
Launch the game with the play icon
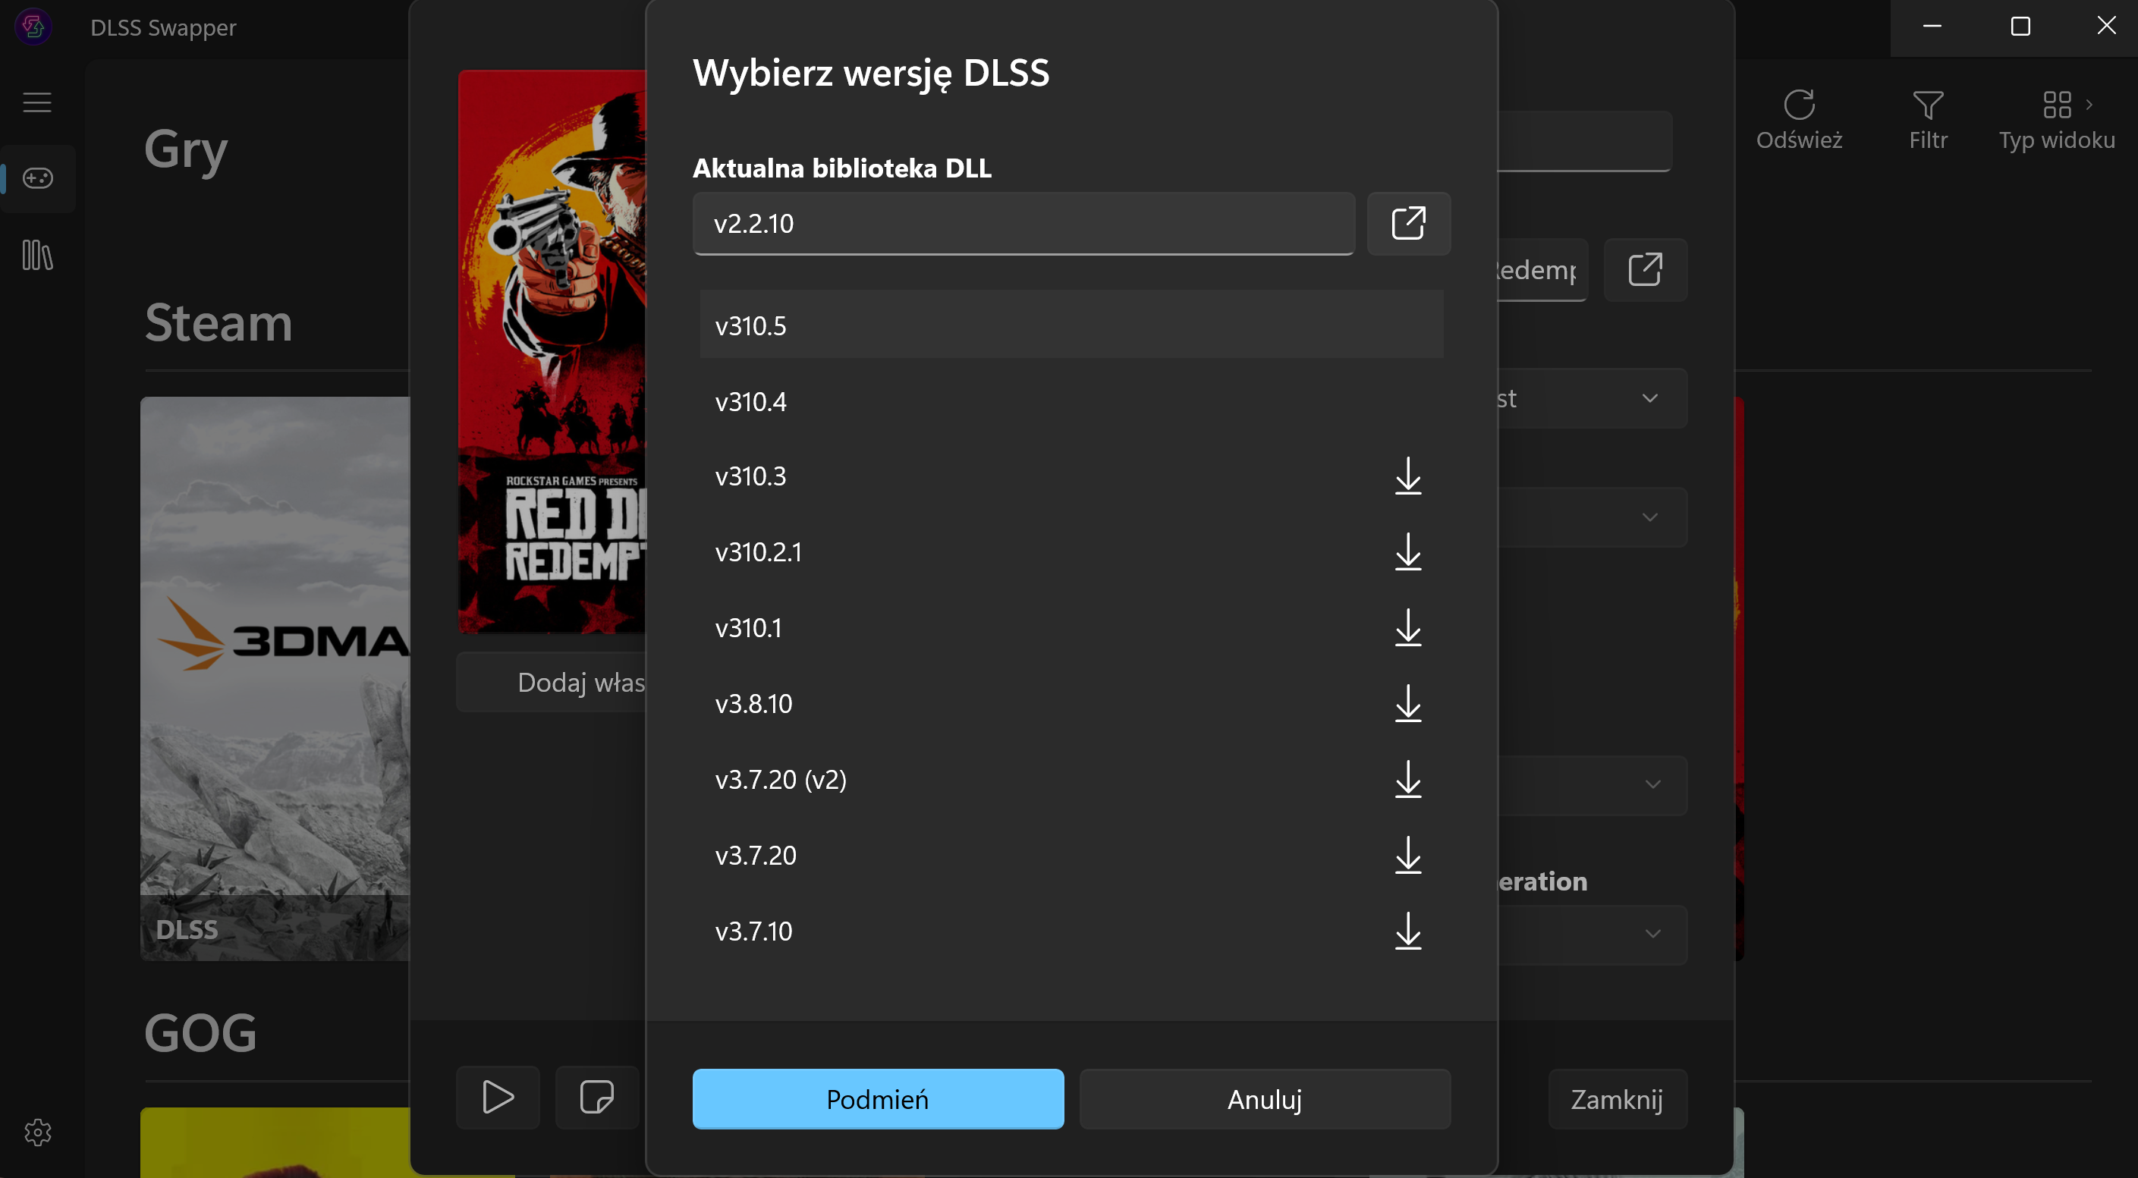pos(497,1098)
